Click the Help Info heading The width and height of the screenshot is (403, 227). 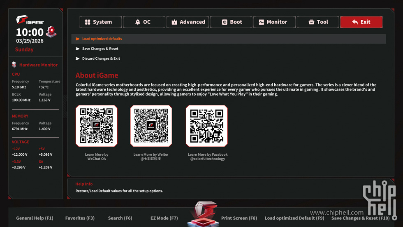tap(84, 184)
